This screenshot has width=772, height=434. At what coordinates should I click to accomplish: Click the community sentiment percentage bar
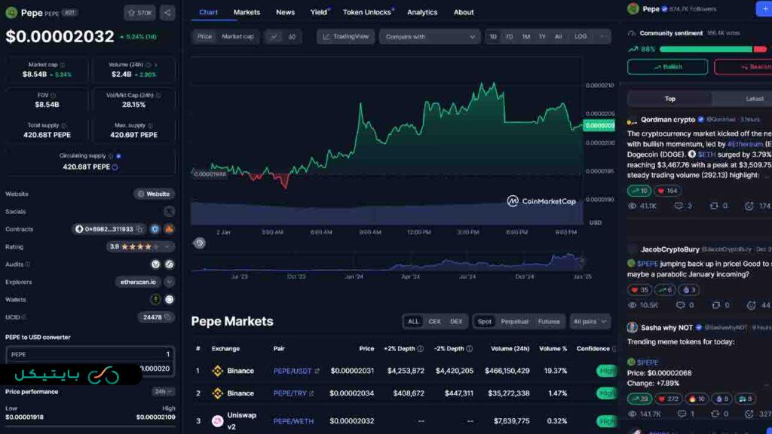(705, 49)
